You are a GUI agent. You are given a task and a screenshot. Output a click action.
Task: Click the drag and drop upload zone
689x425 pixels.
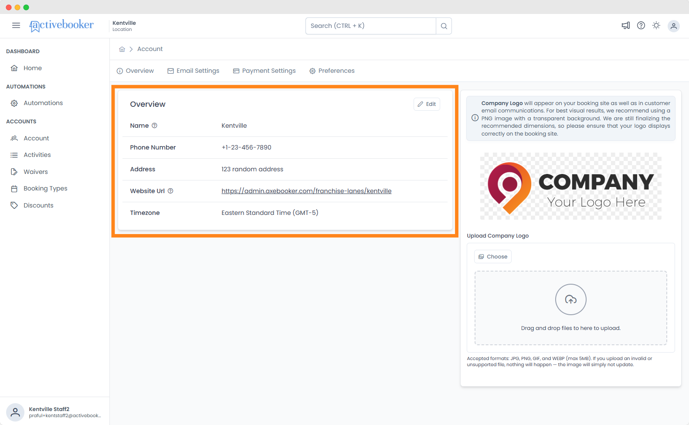(x=571, y=308)
